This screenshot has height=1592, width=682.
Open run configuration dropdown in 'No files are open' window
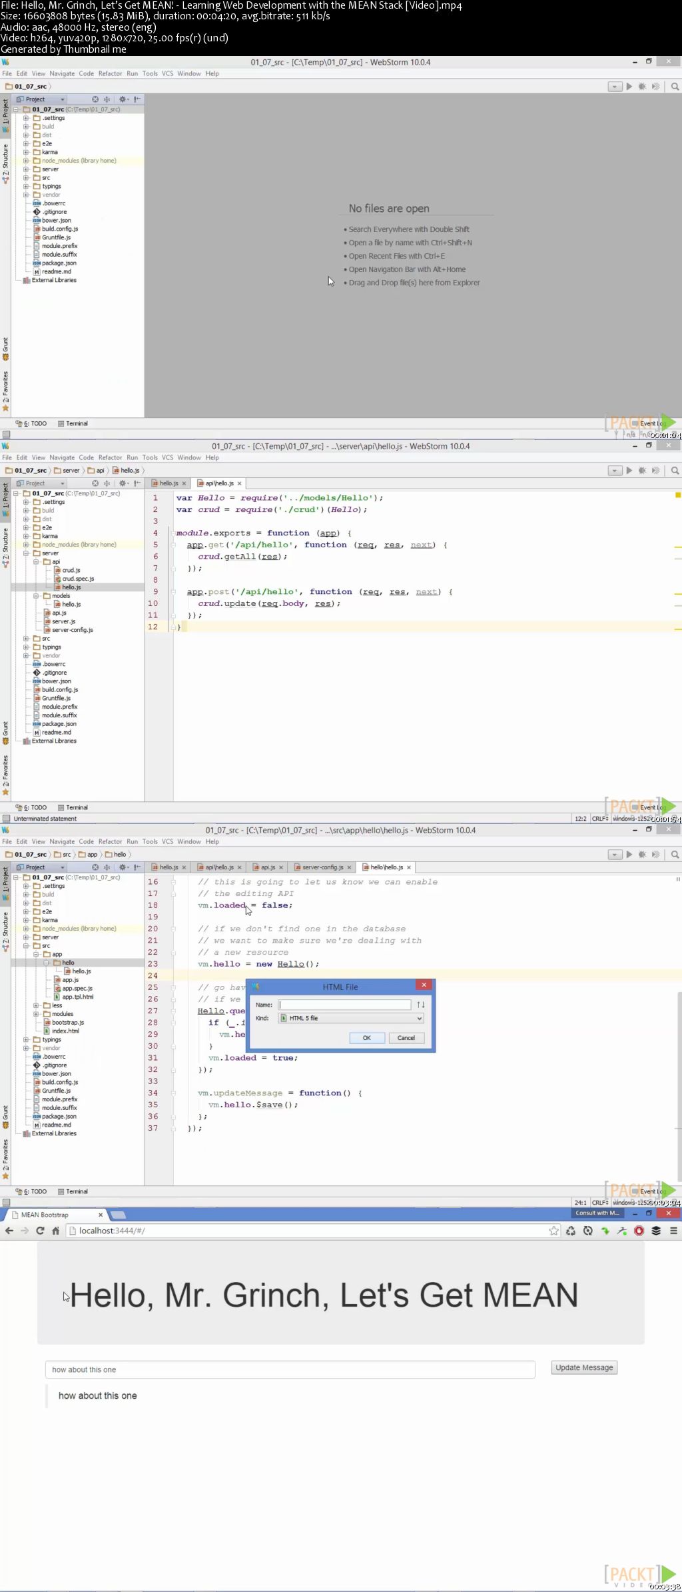615,87
